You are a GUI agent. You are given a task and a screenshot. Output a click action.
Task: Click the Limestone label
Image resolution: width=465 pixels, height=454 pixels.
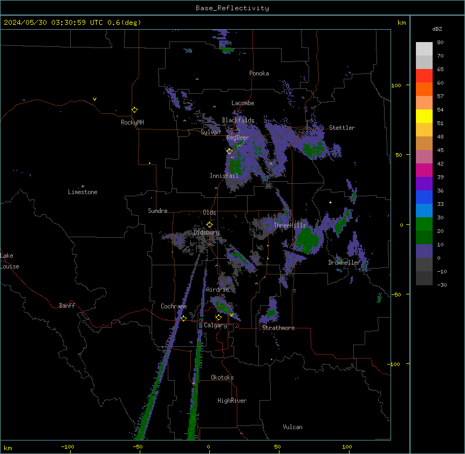point(83,192)
